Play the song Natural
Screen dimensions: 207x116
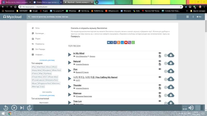(x=70, y=63)
